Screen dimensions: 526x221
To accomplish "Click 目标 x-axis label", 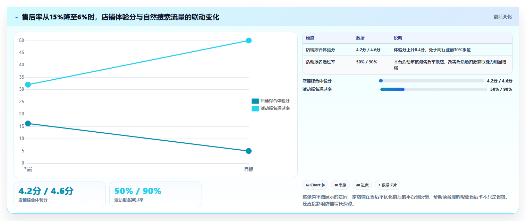I will (249, 169).
